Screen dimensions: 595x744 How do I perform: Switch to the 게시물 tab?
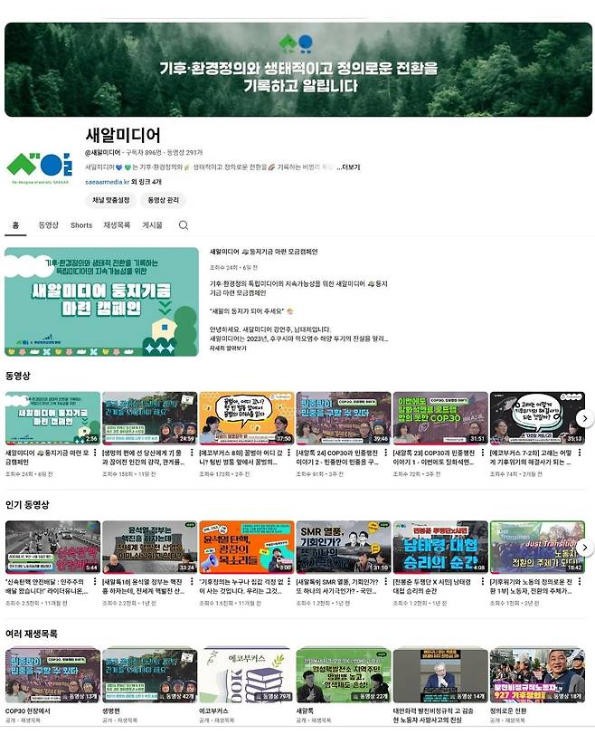click(x=152, y=225)
